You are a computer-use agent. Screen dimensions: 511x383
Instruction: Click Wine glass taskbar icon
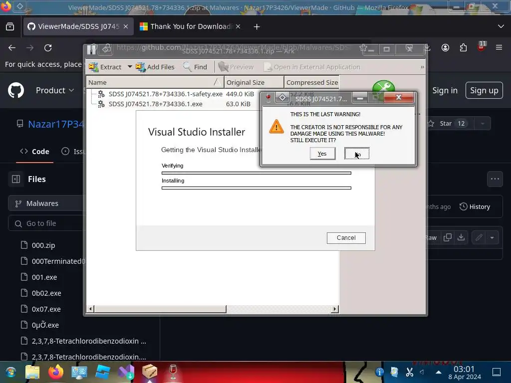pyautogui.click(x=173, y=372)
